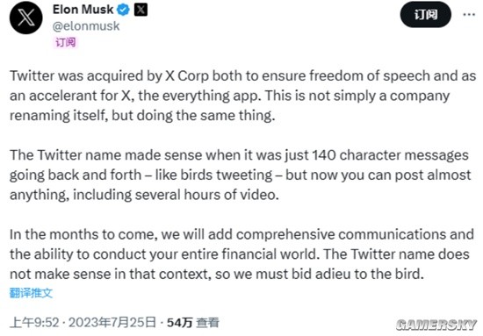Screen dimensions: 483x336
Task: Click the GAMERSKY watermark logo
Action: (x=436, y=325)
